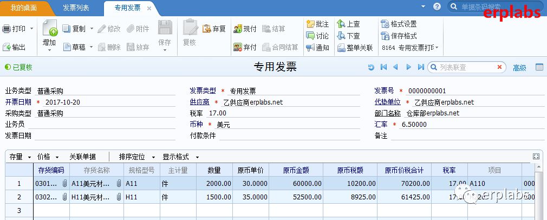Expand the Add (增加) dropdown arrow
The height and width of the screenshot is (220, 547).
[x=49, y=50]
